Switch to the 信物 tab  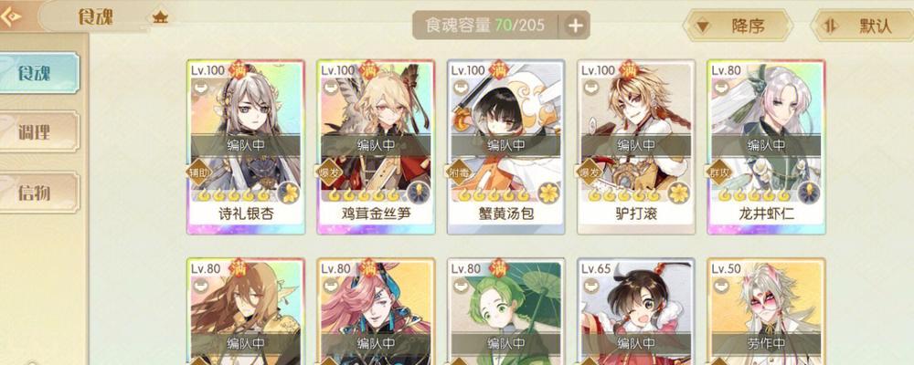point(38,193)
